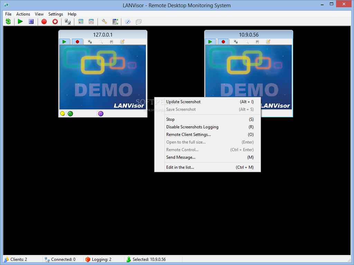Enable logging with the solid red circle icon

(x=44, y=22)
